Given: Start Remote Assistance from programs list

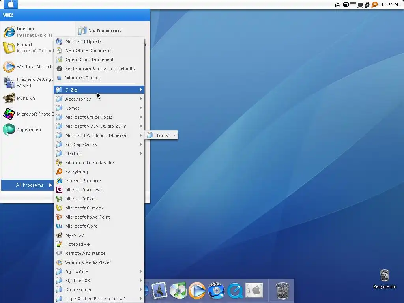Looking at the screenshot, I should tap(99, 253).
